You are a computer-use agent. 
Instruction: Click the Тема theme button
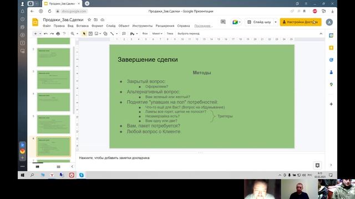[x=170, y=34]
